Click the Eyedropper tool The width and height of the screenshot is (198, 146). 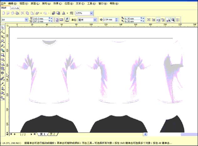click(3, 84)
